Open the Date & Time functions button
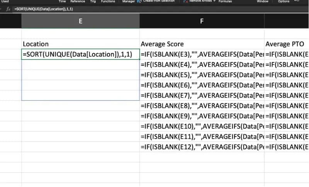 click(62, 2)
